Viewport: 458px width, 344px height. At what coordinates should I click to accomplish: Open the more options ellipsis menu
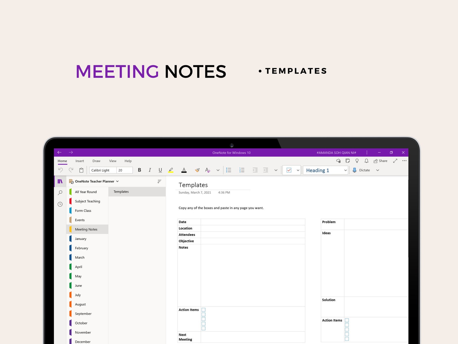(x=404, y=161)
